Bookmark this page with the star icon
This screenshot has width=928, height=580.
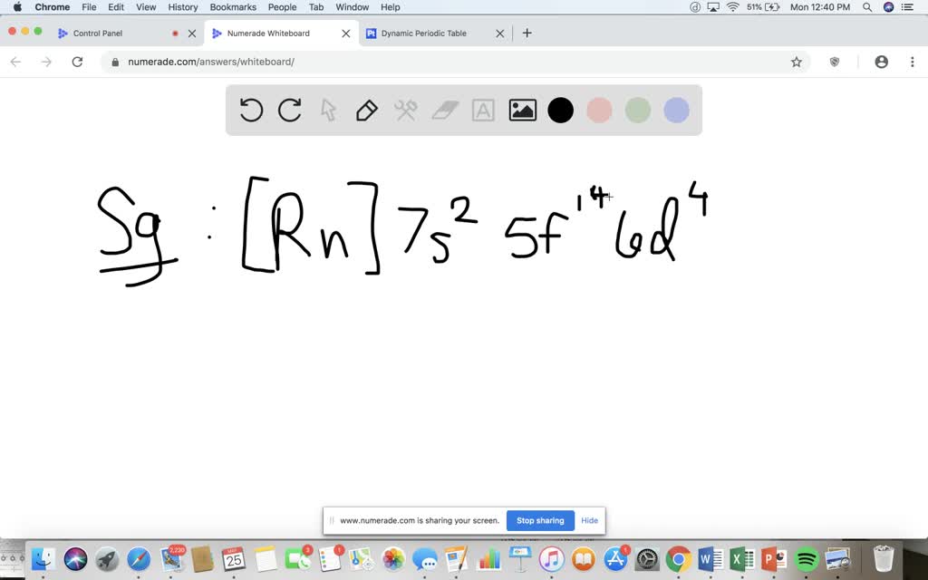(797, 62)
